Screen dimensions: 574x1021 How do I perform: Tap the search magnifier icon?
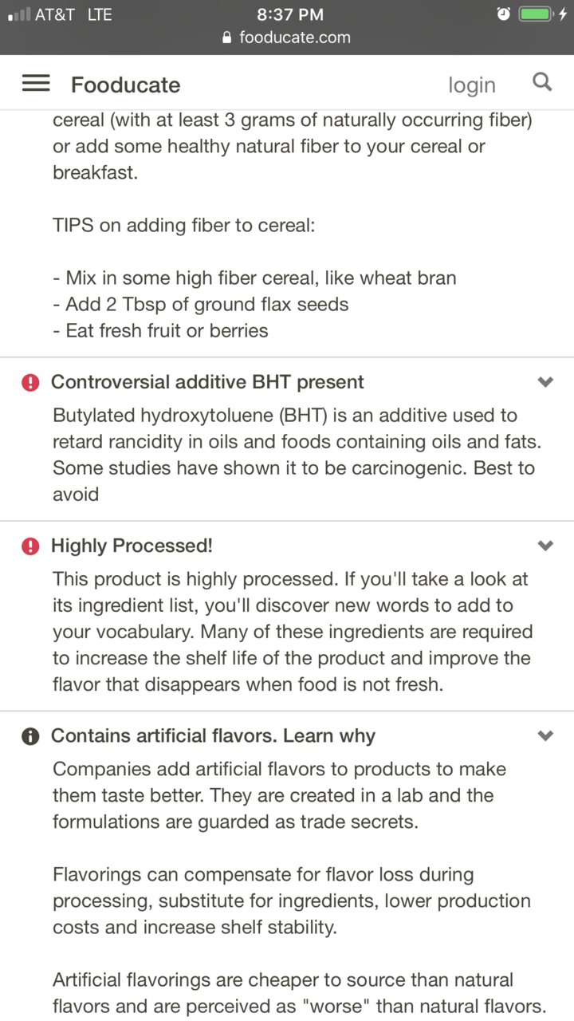(542, 81)
